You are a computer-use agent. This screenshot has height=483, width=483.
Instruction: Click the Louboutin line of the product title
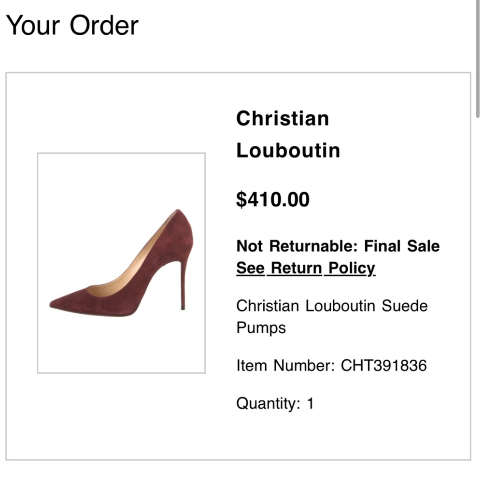[x=288, y=150]
